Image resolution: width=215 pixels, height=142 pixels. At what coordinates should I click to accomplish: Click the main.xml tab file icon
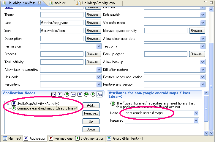(x=51, y=3)
